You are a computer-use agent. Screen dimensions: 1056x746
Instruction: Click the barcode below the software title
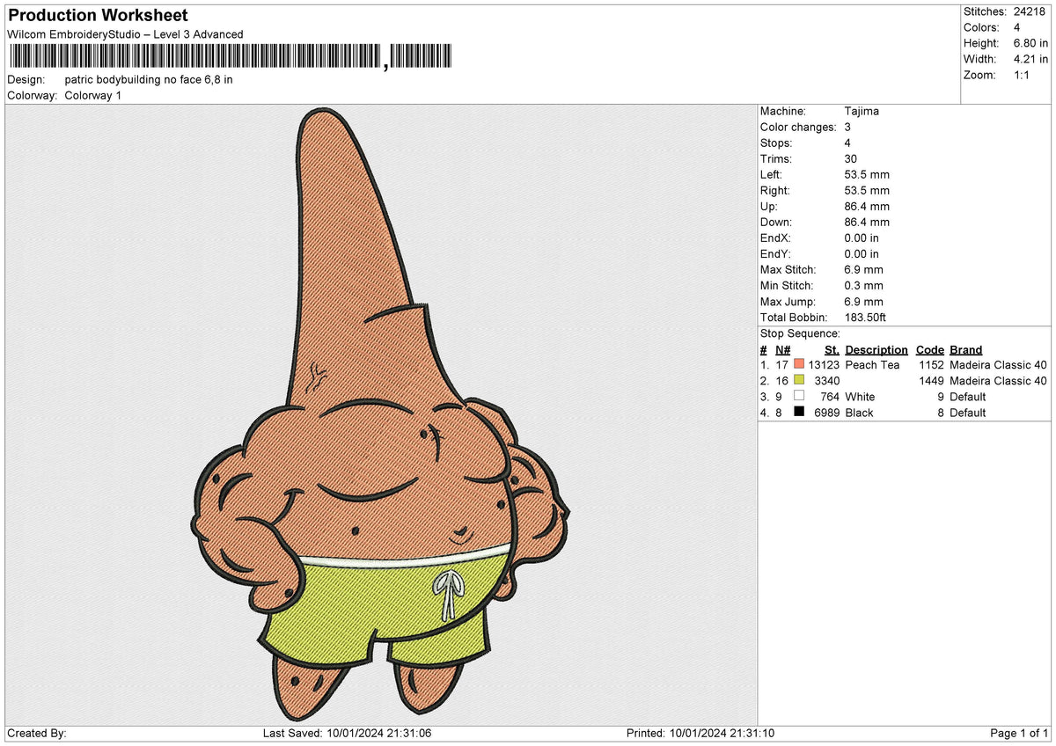231,57
